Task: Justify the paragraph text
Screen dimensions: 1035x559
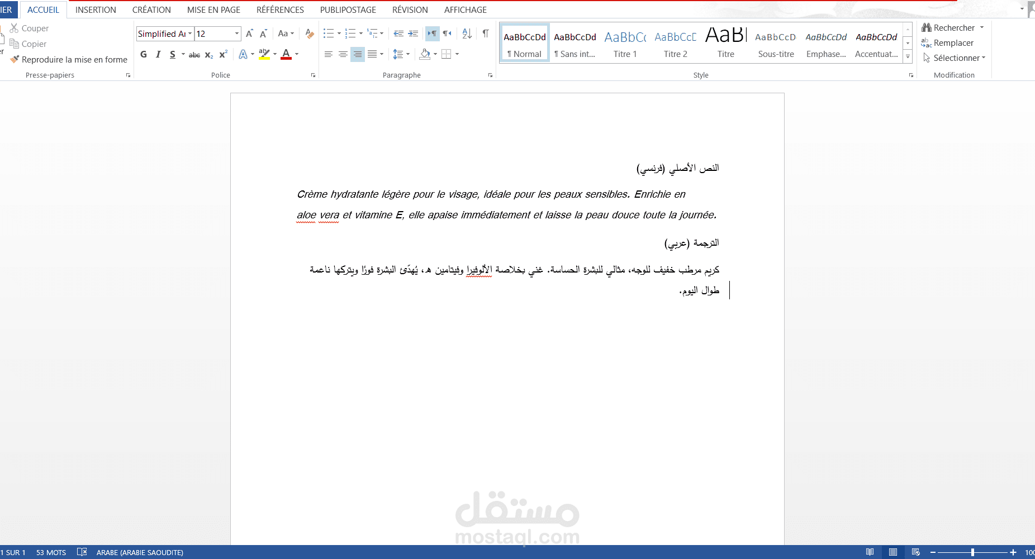Action: [372, 54]
